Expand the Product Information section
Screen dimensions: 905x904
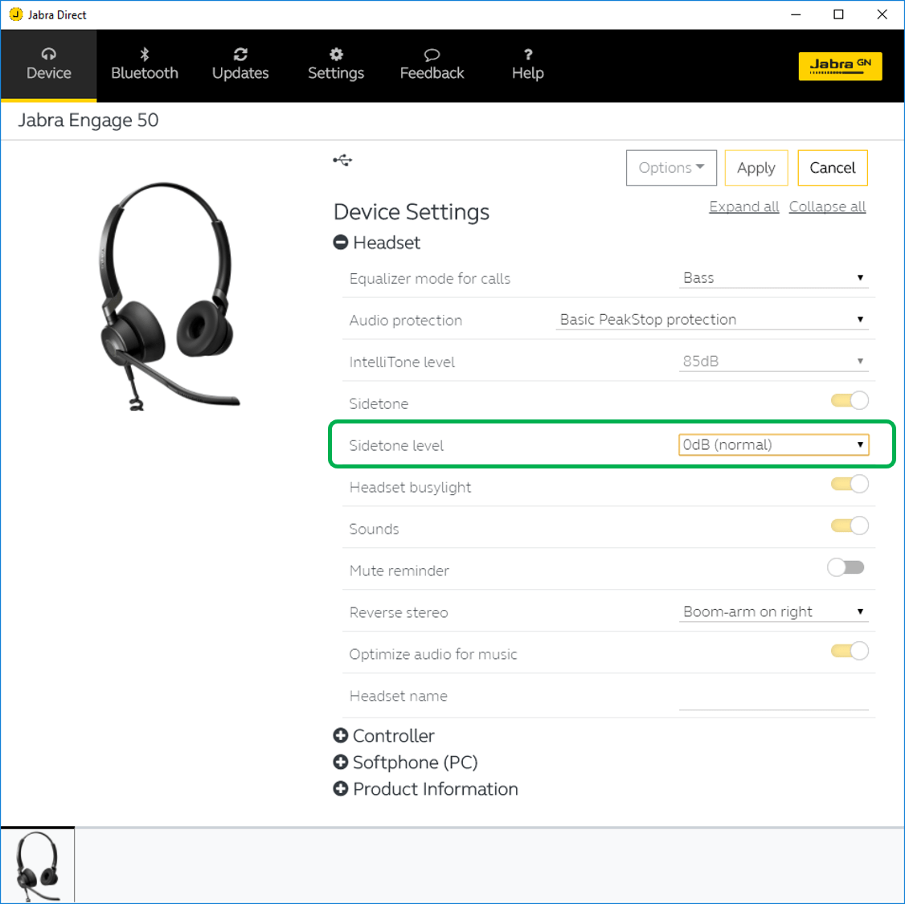[x=341, y=789]
